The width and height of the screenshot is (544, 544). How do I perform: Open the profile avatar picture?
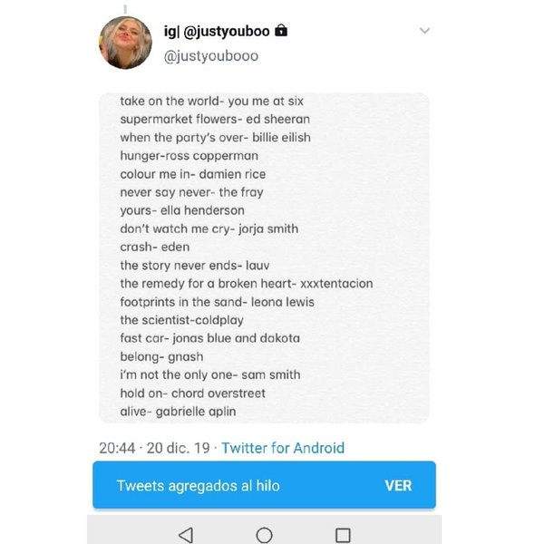click(x=124, y=42)
